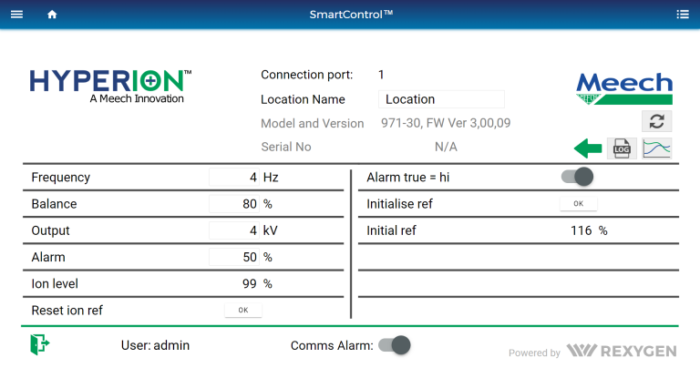Toggle the Alarm true = hi switch
The width and height of the screenshot is (700, 368).
(x=577, y=177)
